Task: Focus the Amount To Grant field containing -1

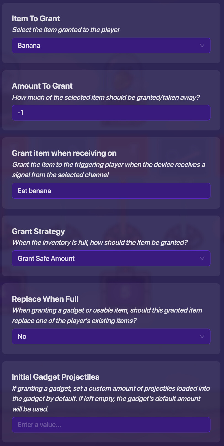Action: pyautogui.click(x=111, y=113)
